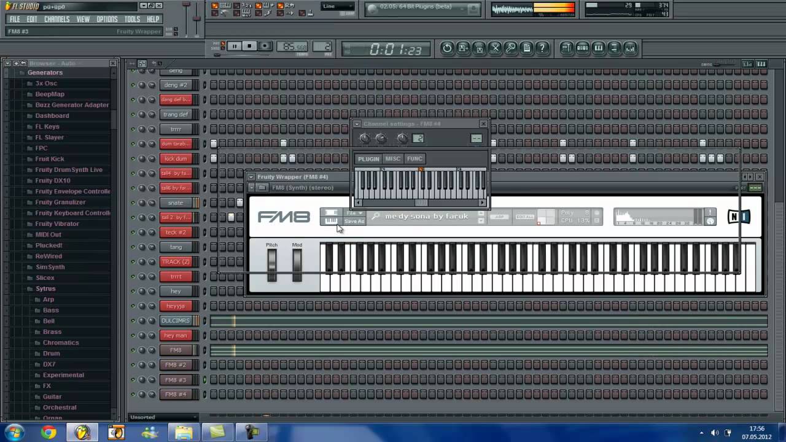Viewport: 786px width, 442px height.
Task: Click the undo circular arrow toolbar icon
Action: coord(447,48)
